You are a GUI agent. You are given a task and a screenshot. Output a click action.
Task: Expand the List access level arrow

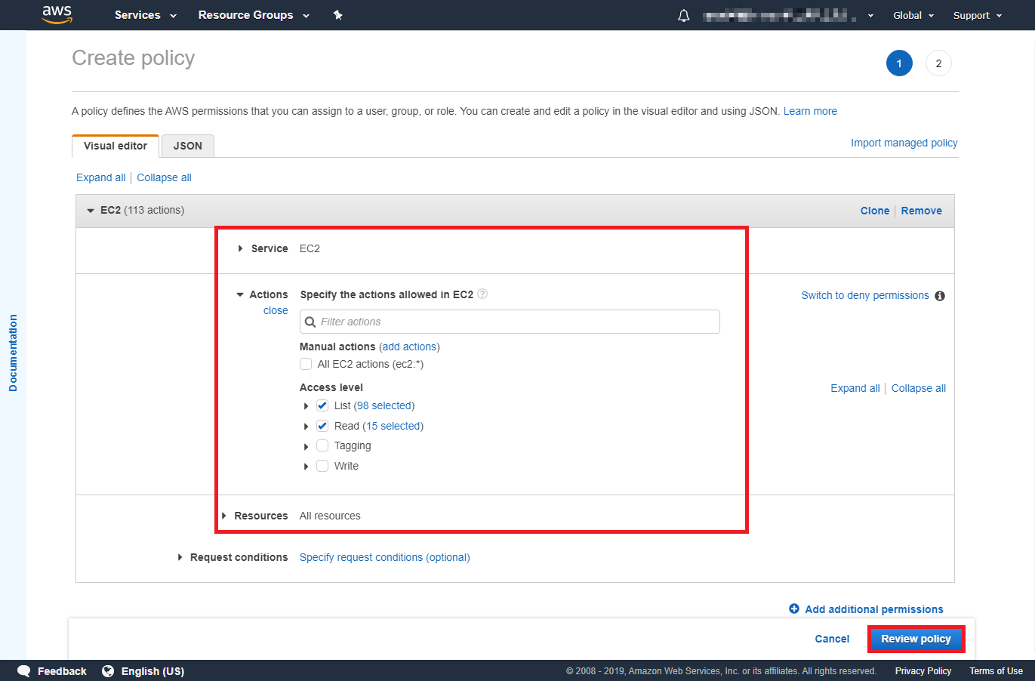[x=306, y=406]
